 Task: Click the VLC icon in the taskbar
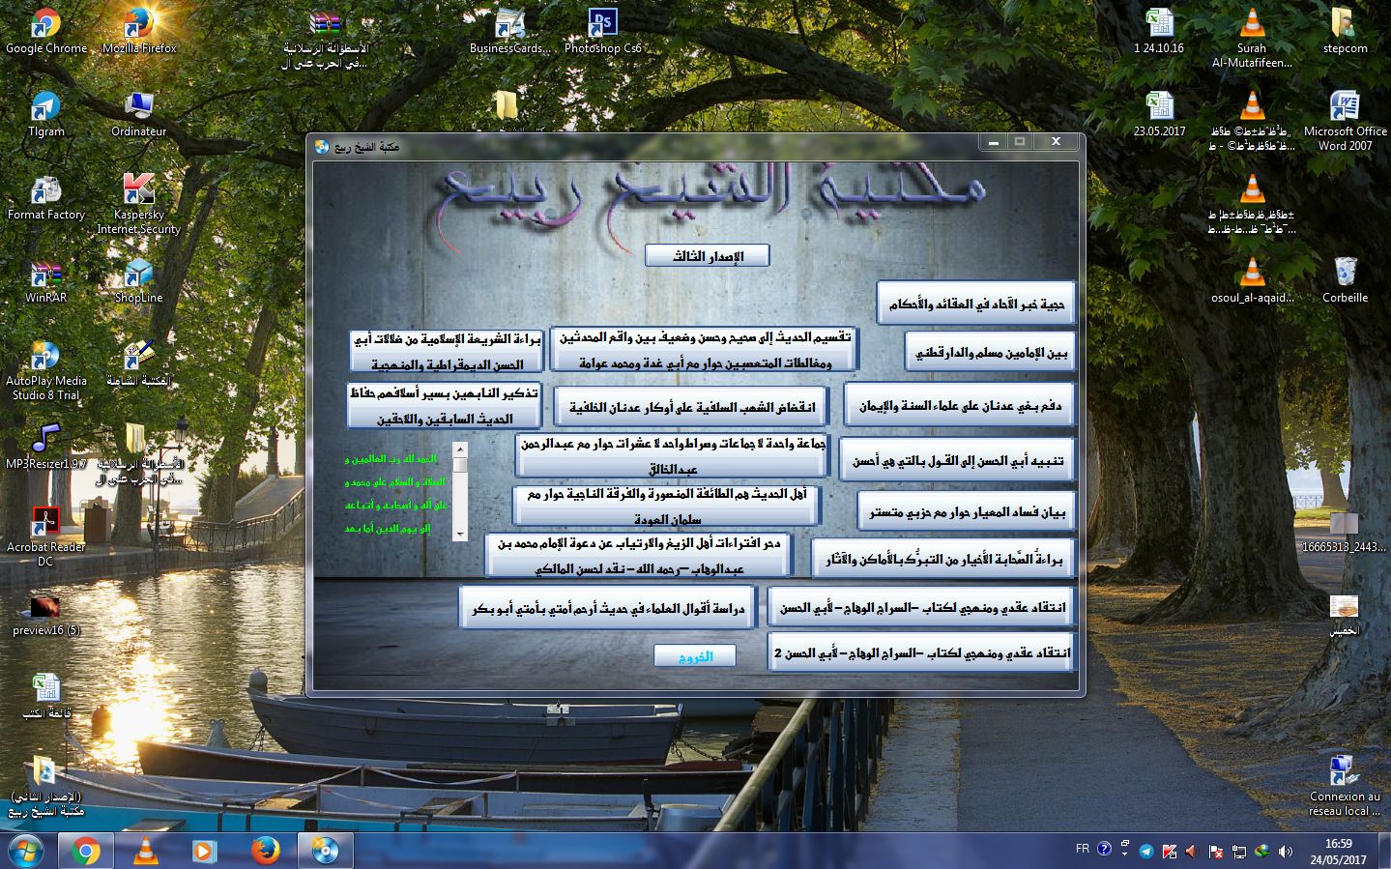point(145,851)
